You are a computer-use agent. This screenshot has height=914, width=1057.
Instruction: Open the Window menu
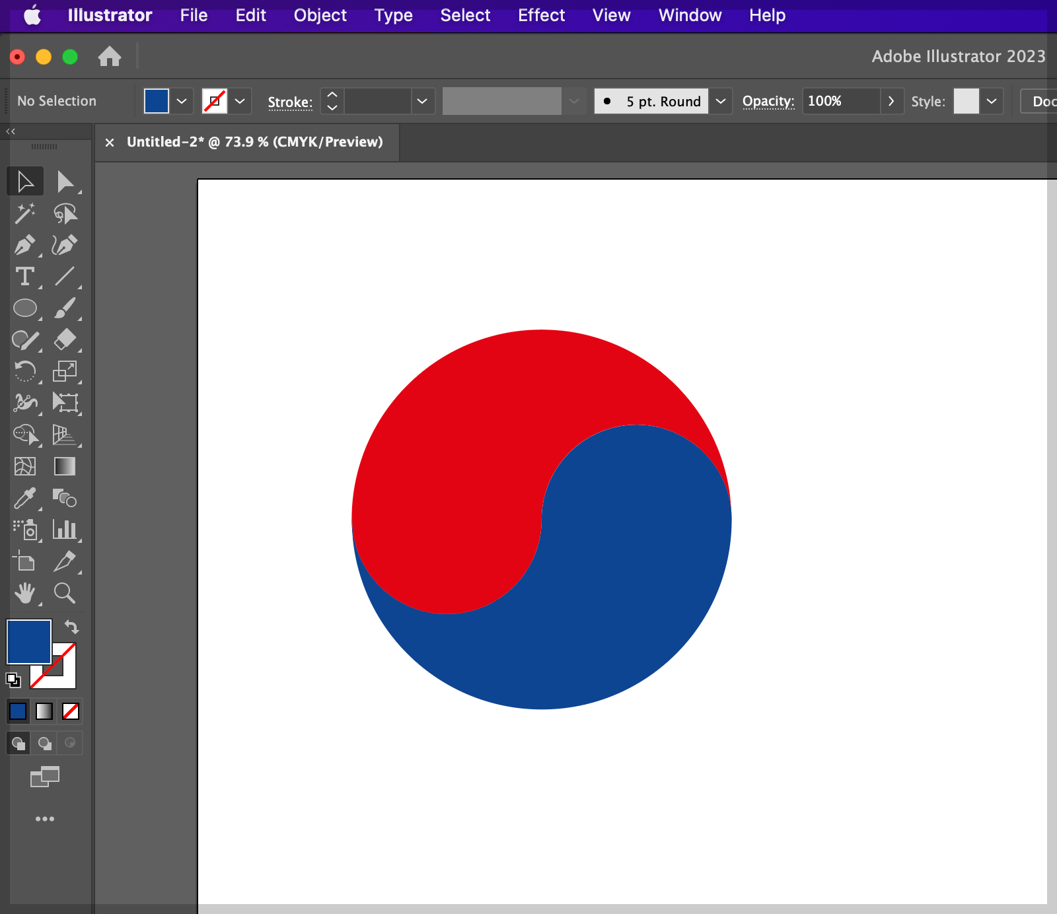pos(690,15)
